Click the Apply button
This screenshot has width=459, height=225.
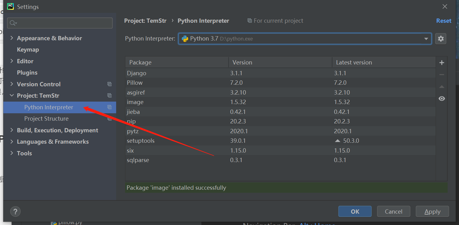(x=432, y=211)
